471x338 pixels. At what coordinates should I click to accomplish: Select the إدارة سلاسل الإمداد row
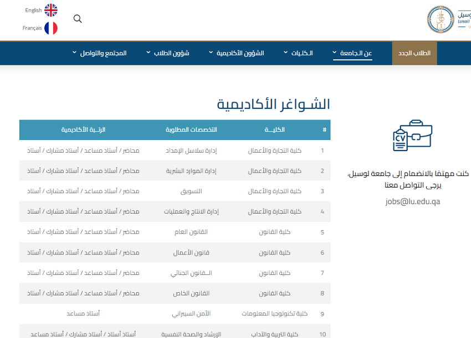191,150
